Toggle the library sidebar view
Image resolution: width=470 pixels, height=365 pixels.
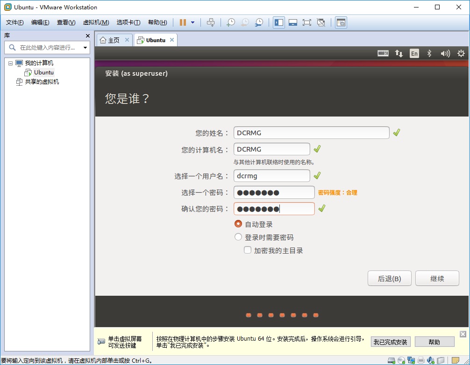click(x=279, y=22)
